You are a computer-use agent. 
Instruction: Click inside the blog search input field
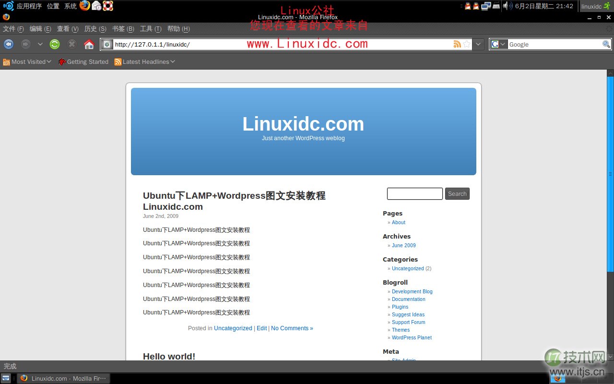click(414, 193)
